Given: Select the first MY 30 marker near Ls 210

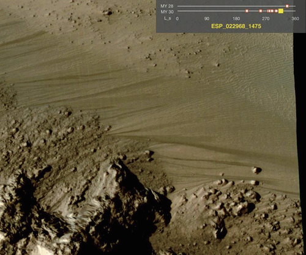Looking at the screenshot, I should click(247, 11).
